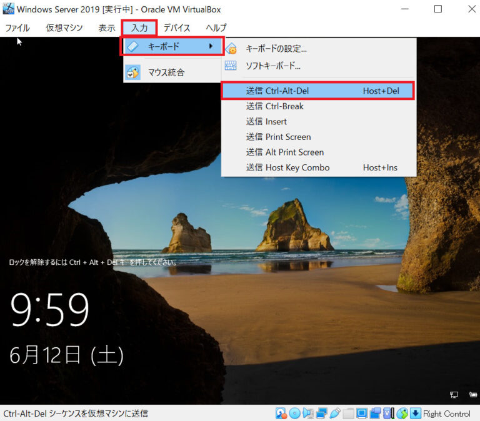480x421 pixels.
Task: Choose 送信 Print Screen from the submenu
Action: (278, 137)
